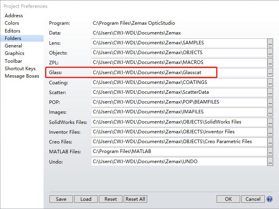The height and width of the screenshot is (209, 279).
Task: Browse for MATLAB Files folder
Action: (270, 151)
